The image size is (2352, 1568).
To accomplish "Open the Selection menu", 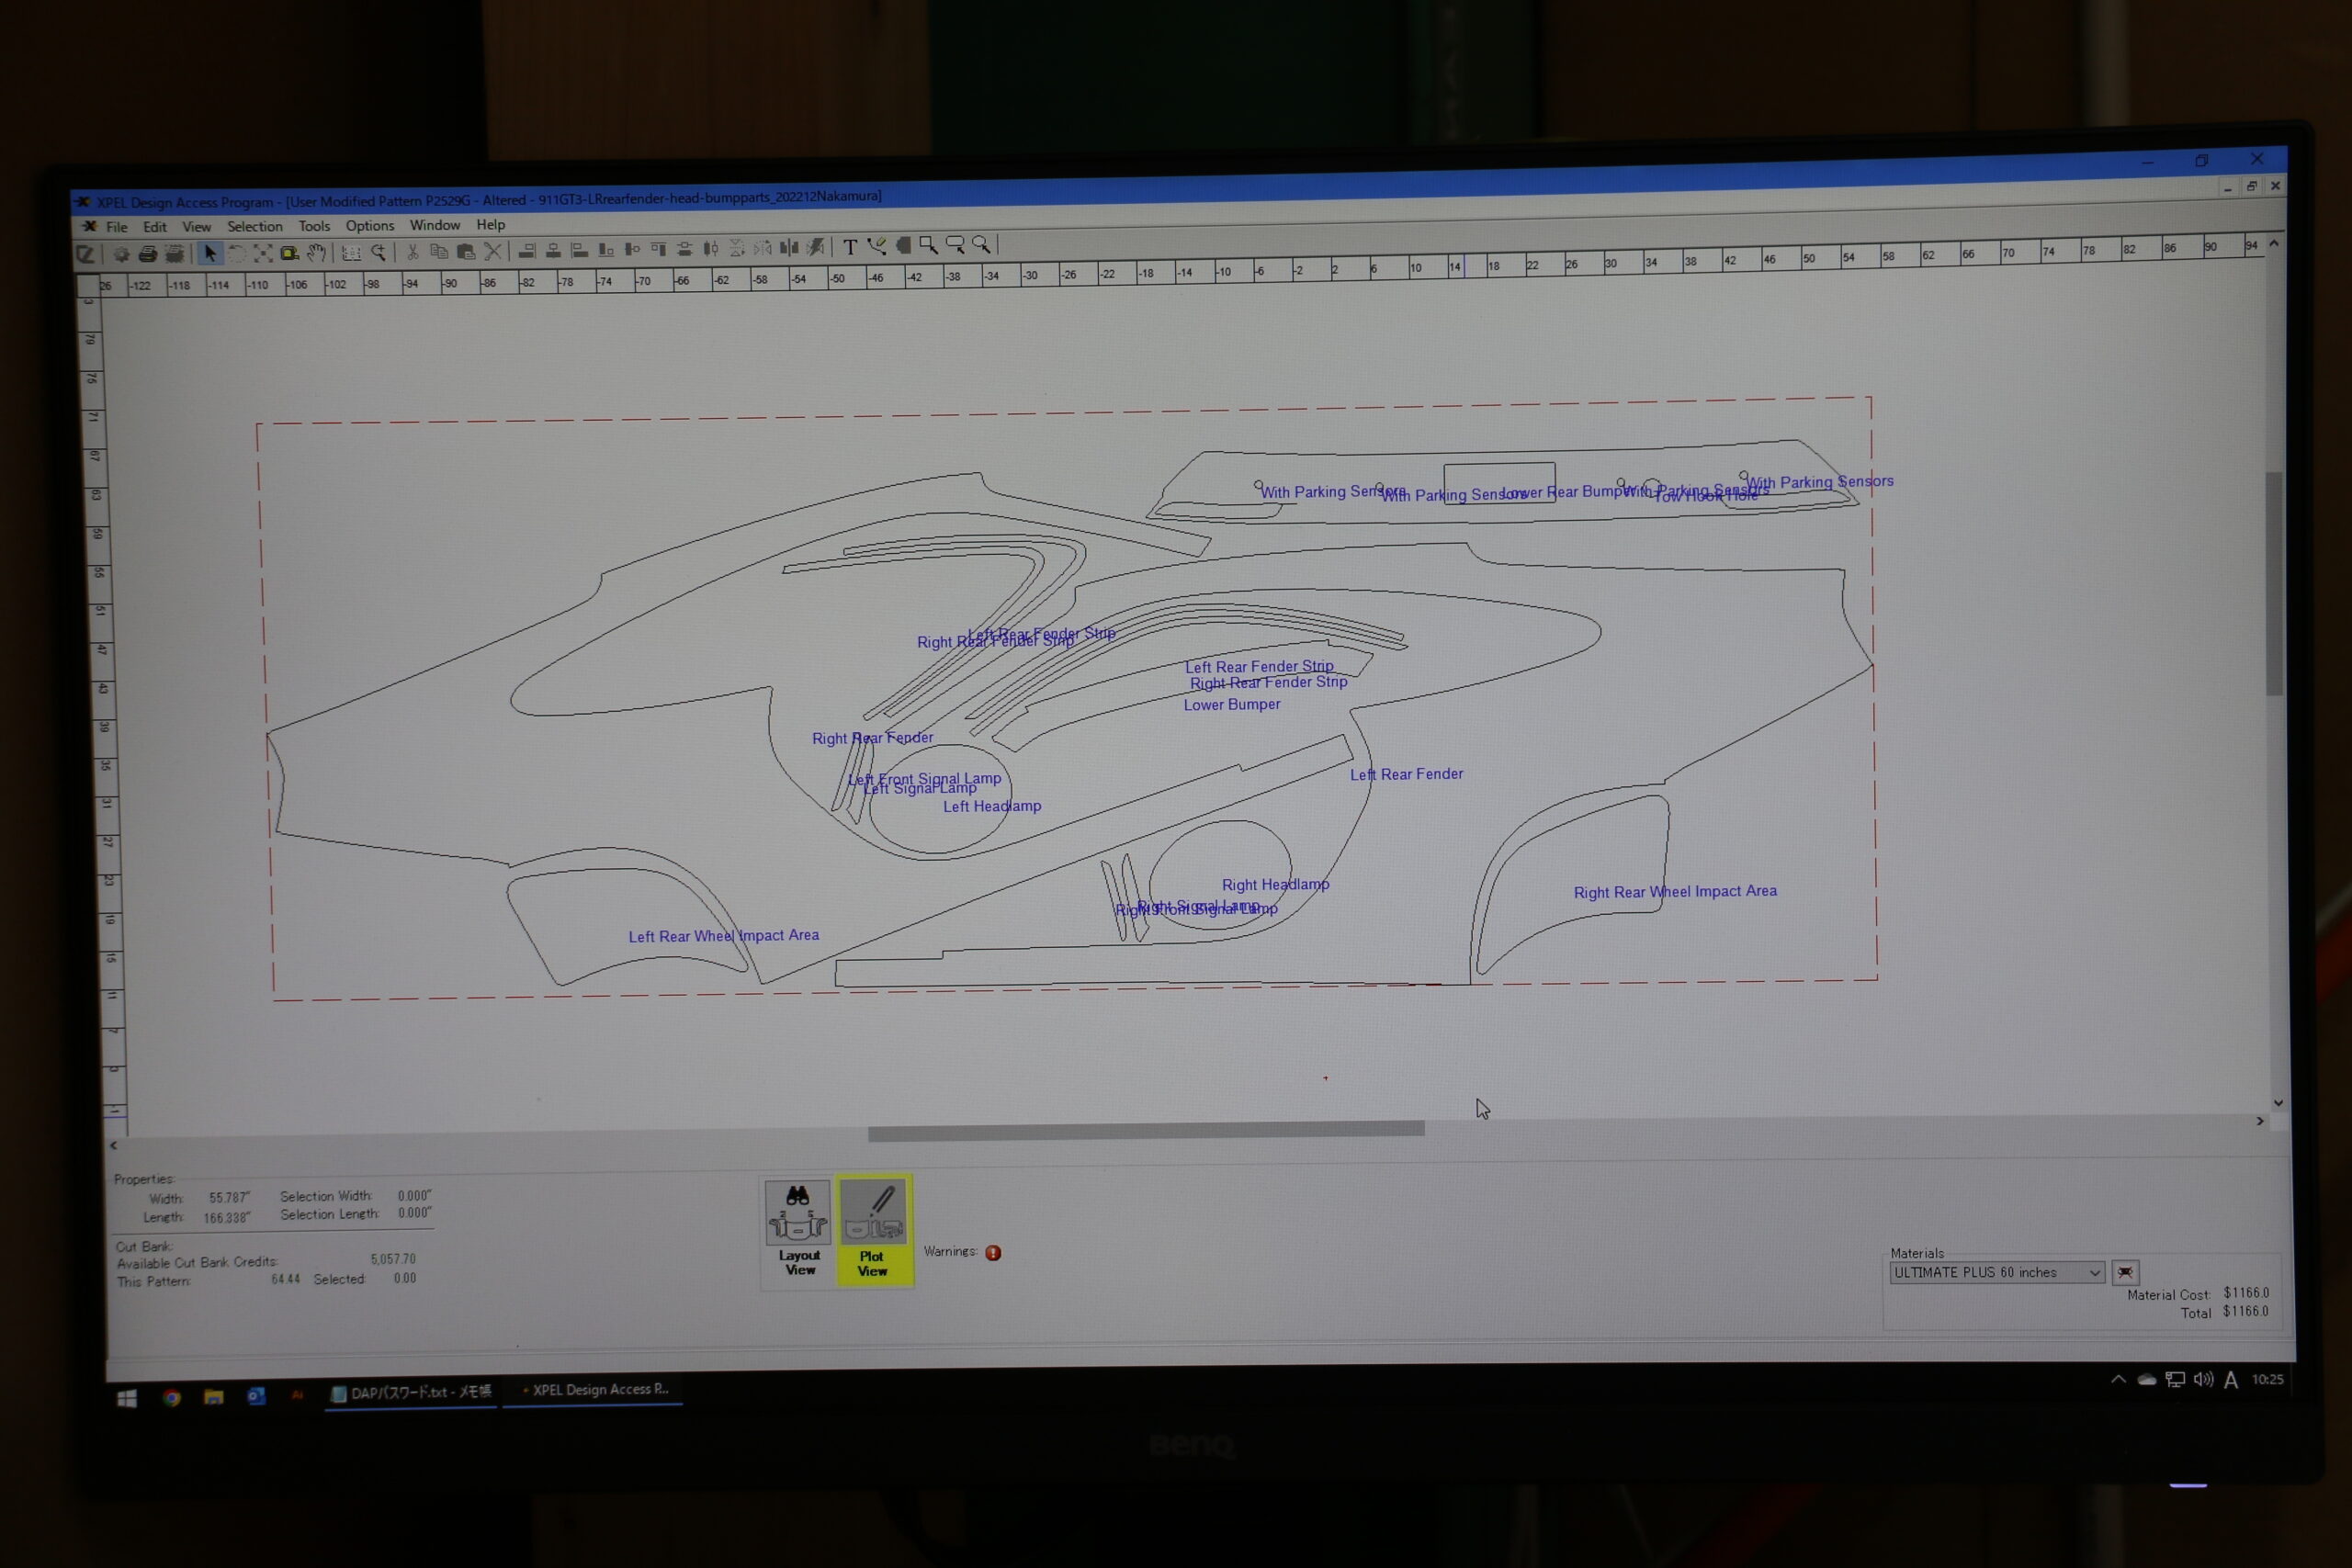I will [x=255, y=226].
